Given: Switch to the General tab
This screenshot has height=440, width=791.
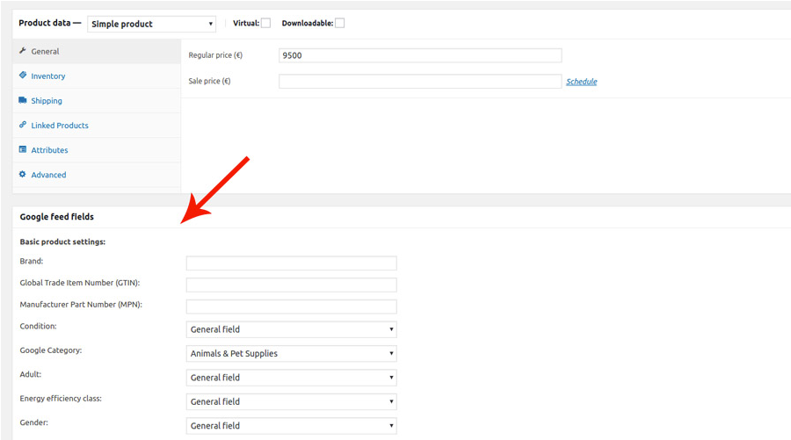Looking at the screenshot, I should (97, 52).
